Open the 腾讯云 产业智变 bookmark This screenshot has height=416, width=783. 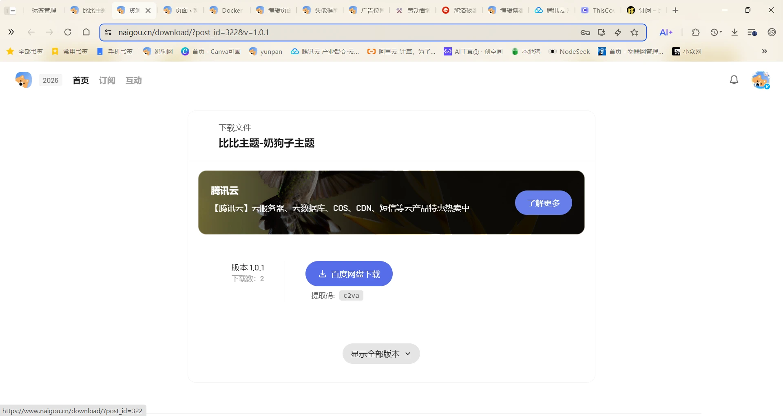[325, 51]
